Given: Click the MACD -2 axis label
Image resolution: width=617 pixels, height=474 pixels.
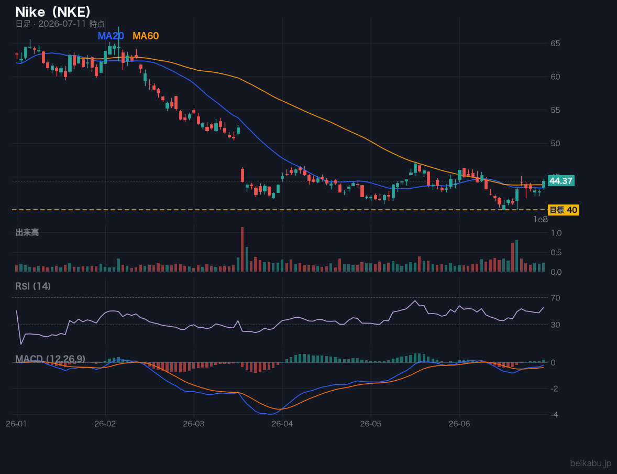Looking at the screenshot, I should pyautogui.click(x=555, y=389).
